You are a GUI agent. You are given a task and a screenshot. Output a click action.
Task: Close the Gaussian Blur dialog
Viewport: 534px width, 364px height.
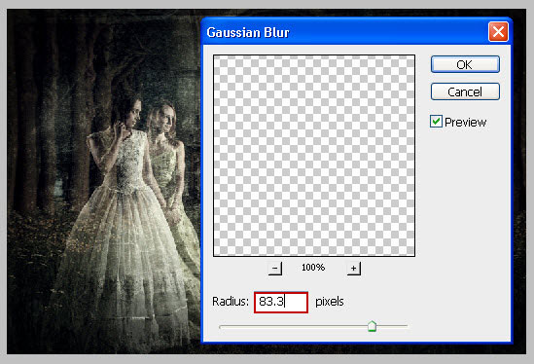click(498, 32)
